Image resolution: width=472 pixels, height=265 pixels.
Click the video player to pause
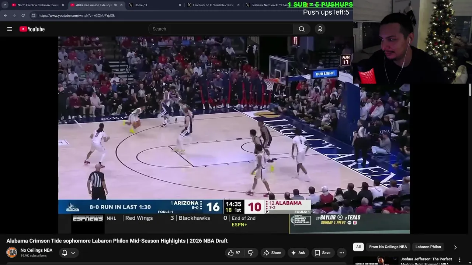234,135
